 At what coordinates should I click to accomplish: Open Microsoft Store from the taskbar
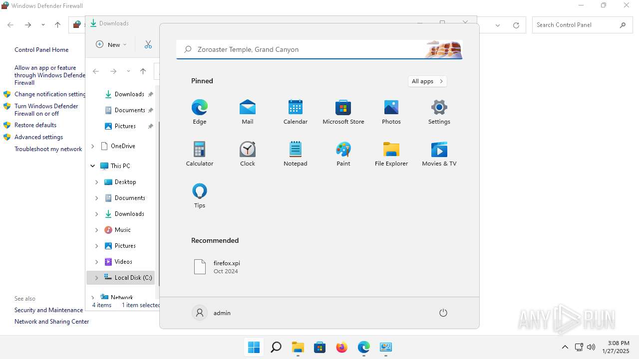point(319,347)
